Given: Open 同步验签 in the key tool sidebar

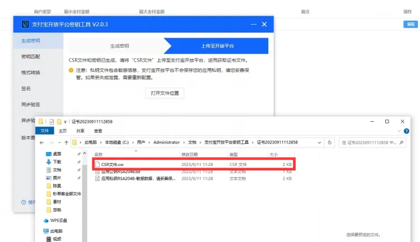Looking at the screenshot, I should (31, 105).
